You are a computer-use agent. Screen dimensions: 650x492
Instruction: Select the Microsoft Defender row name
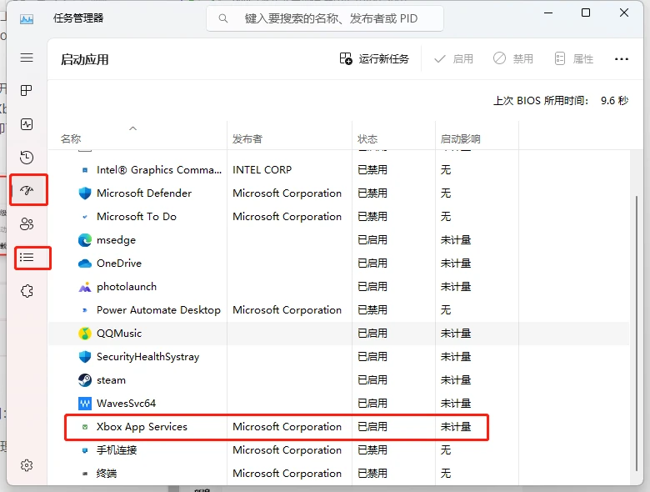pyautogui.click(x=144, y=193)
